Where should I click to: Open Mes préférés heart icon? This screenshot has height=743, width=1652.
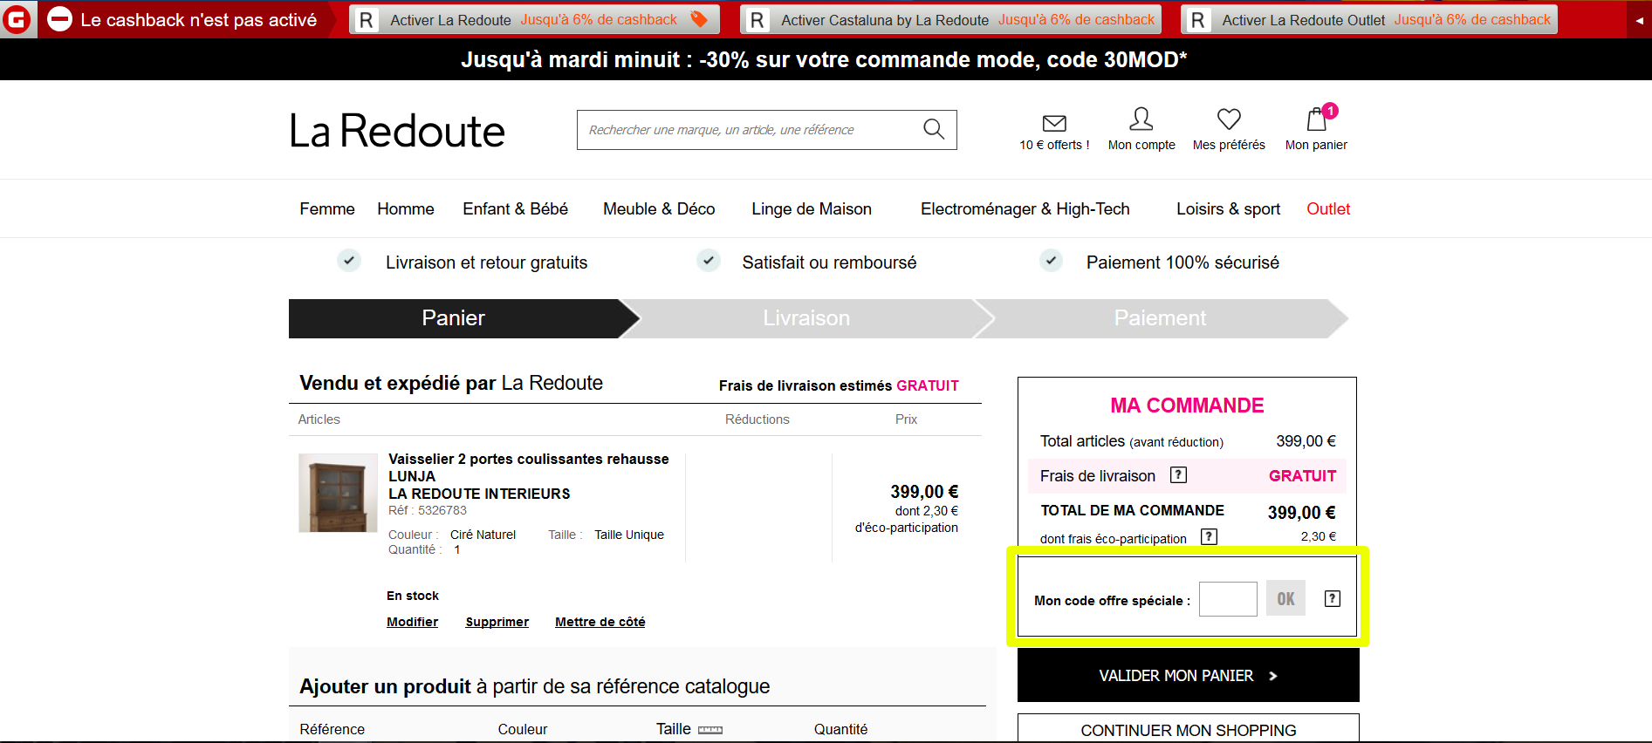point(1229,119)
